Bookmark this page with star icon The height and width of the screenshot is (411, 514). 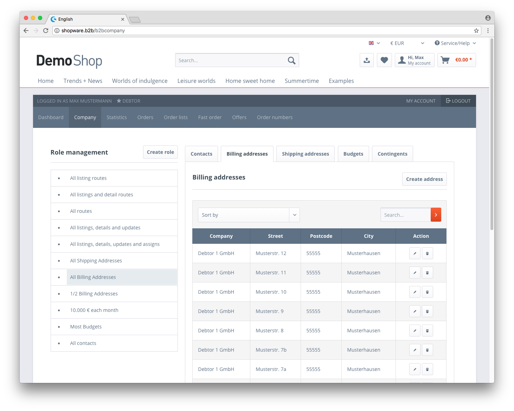pos(476,31)
